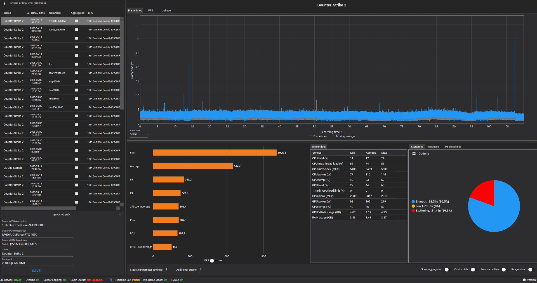The height and width of the screenshot is (283, 537).
Task: Edit the Record Info Comment field
Action: pyautogui.click(x=37, y=263)
